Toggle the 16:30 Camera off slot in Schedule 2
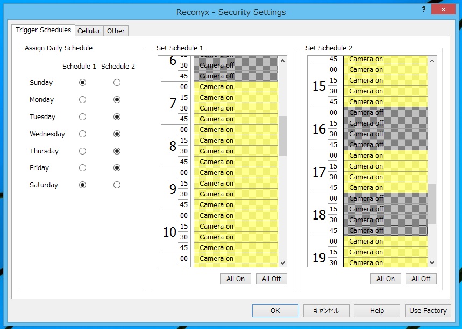 coord(386,134)
